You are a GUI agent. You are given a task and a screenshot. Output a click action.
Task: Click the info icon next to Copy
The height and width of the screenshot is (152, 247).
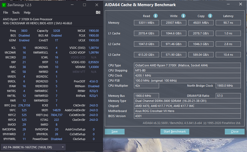tap(210, 16)
